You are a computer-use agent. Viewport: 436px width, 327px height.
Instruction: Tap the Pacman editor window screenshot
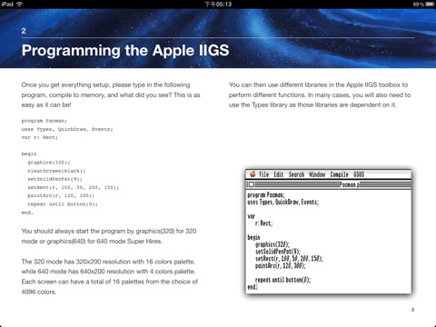pyautogui.click(x=329, y=232)
